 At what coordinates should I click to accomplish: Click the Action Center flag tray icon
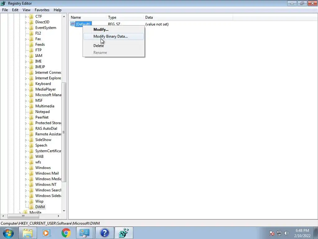(272, 233)
